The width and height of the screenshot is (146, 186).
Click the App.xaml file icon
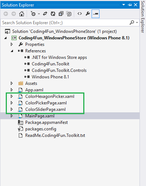[x=20, y=90]
